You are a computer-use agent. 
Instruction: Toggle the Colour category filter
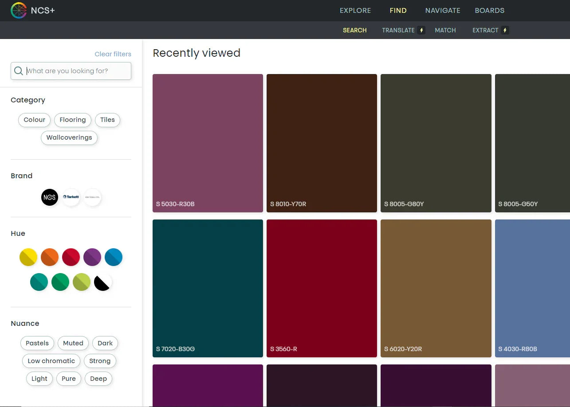pos(34,120)
